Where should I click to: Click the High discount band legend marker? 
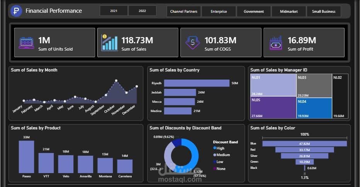215,148
